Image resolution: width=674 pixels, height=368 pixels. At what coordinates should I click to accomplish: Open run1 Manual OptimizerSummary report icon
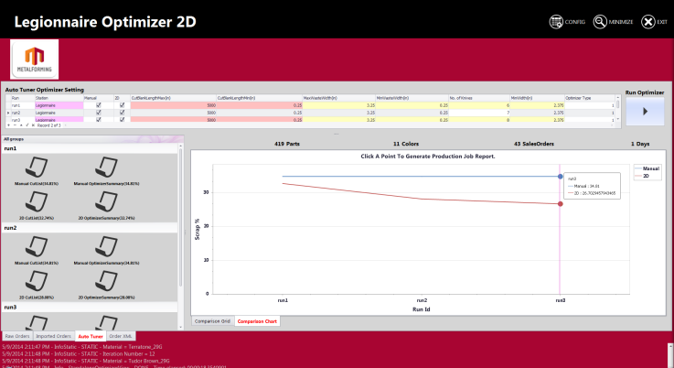pos(106,168)
